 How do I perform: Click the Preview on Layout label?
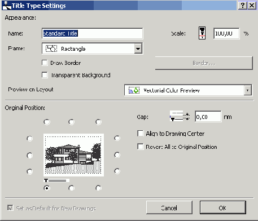[x=30, y=90]
